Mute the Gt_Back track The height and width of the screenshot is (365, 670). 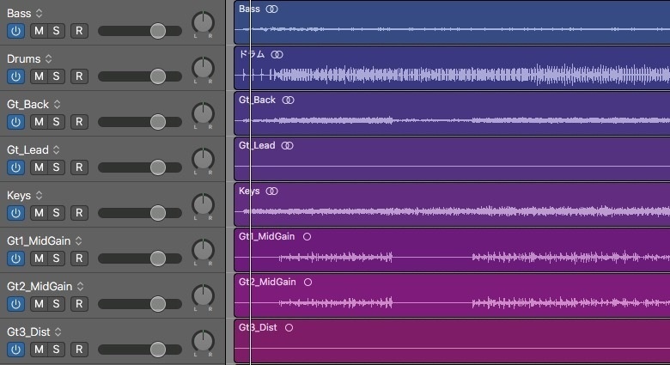pyautogui.click(x=39, y=122)
